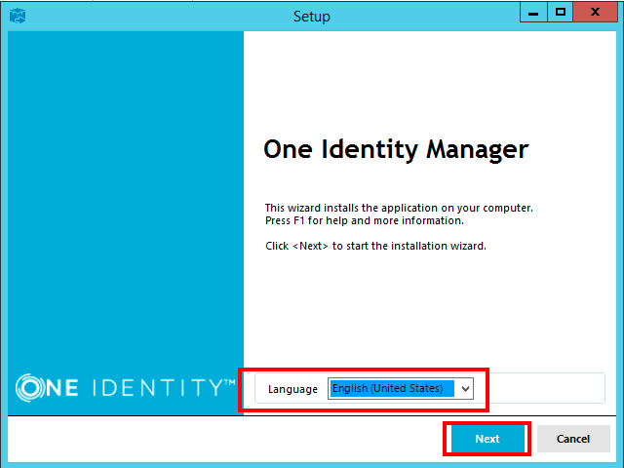Click the 'Press F1 for help' text
This screenshot has height=468, width=624.
(x=365, y=220)
